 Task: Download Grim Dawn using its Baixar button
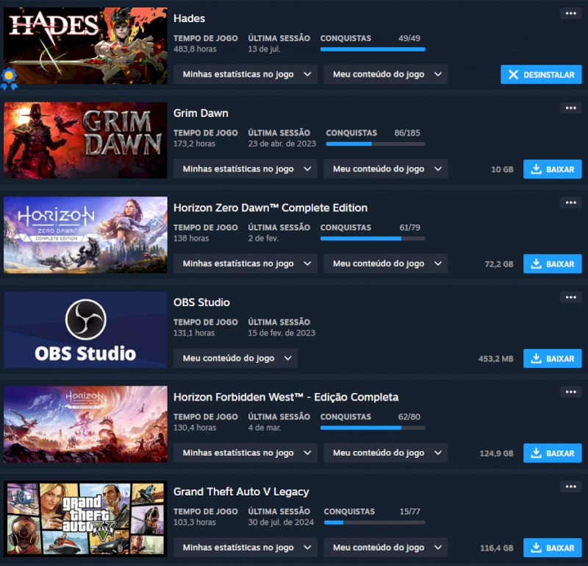[553, 169]
